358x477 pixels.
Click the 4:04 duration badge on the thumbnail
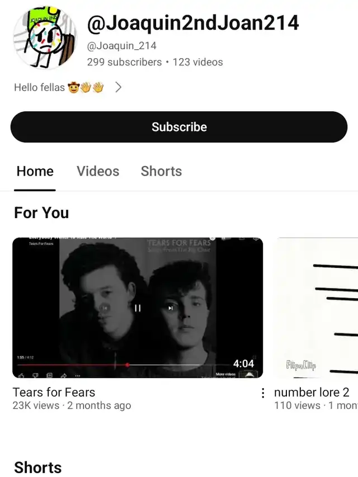(x=243, y=363)
